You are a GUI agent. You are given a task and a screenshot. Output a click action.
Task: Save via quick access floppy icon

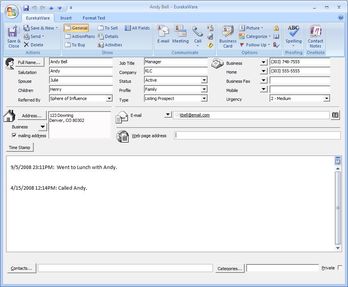pyautogui.click(x=26, y=8)
